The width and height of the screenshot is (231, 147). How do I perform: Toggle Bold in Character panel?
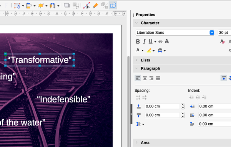pos(138,41)
